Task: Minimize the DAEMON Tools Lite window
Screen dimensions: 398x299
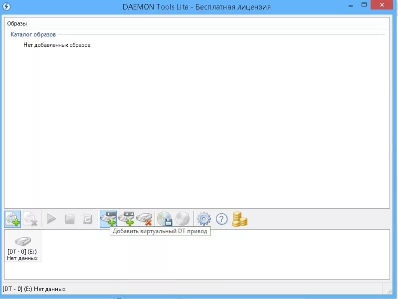Action: (x=351, y=5)
